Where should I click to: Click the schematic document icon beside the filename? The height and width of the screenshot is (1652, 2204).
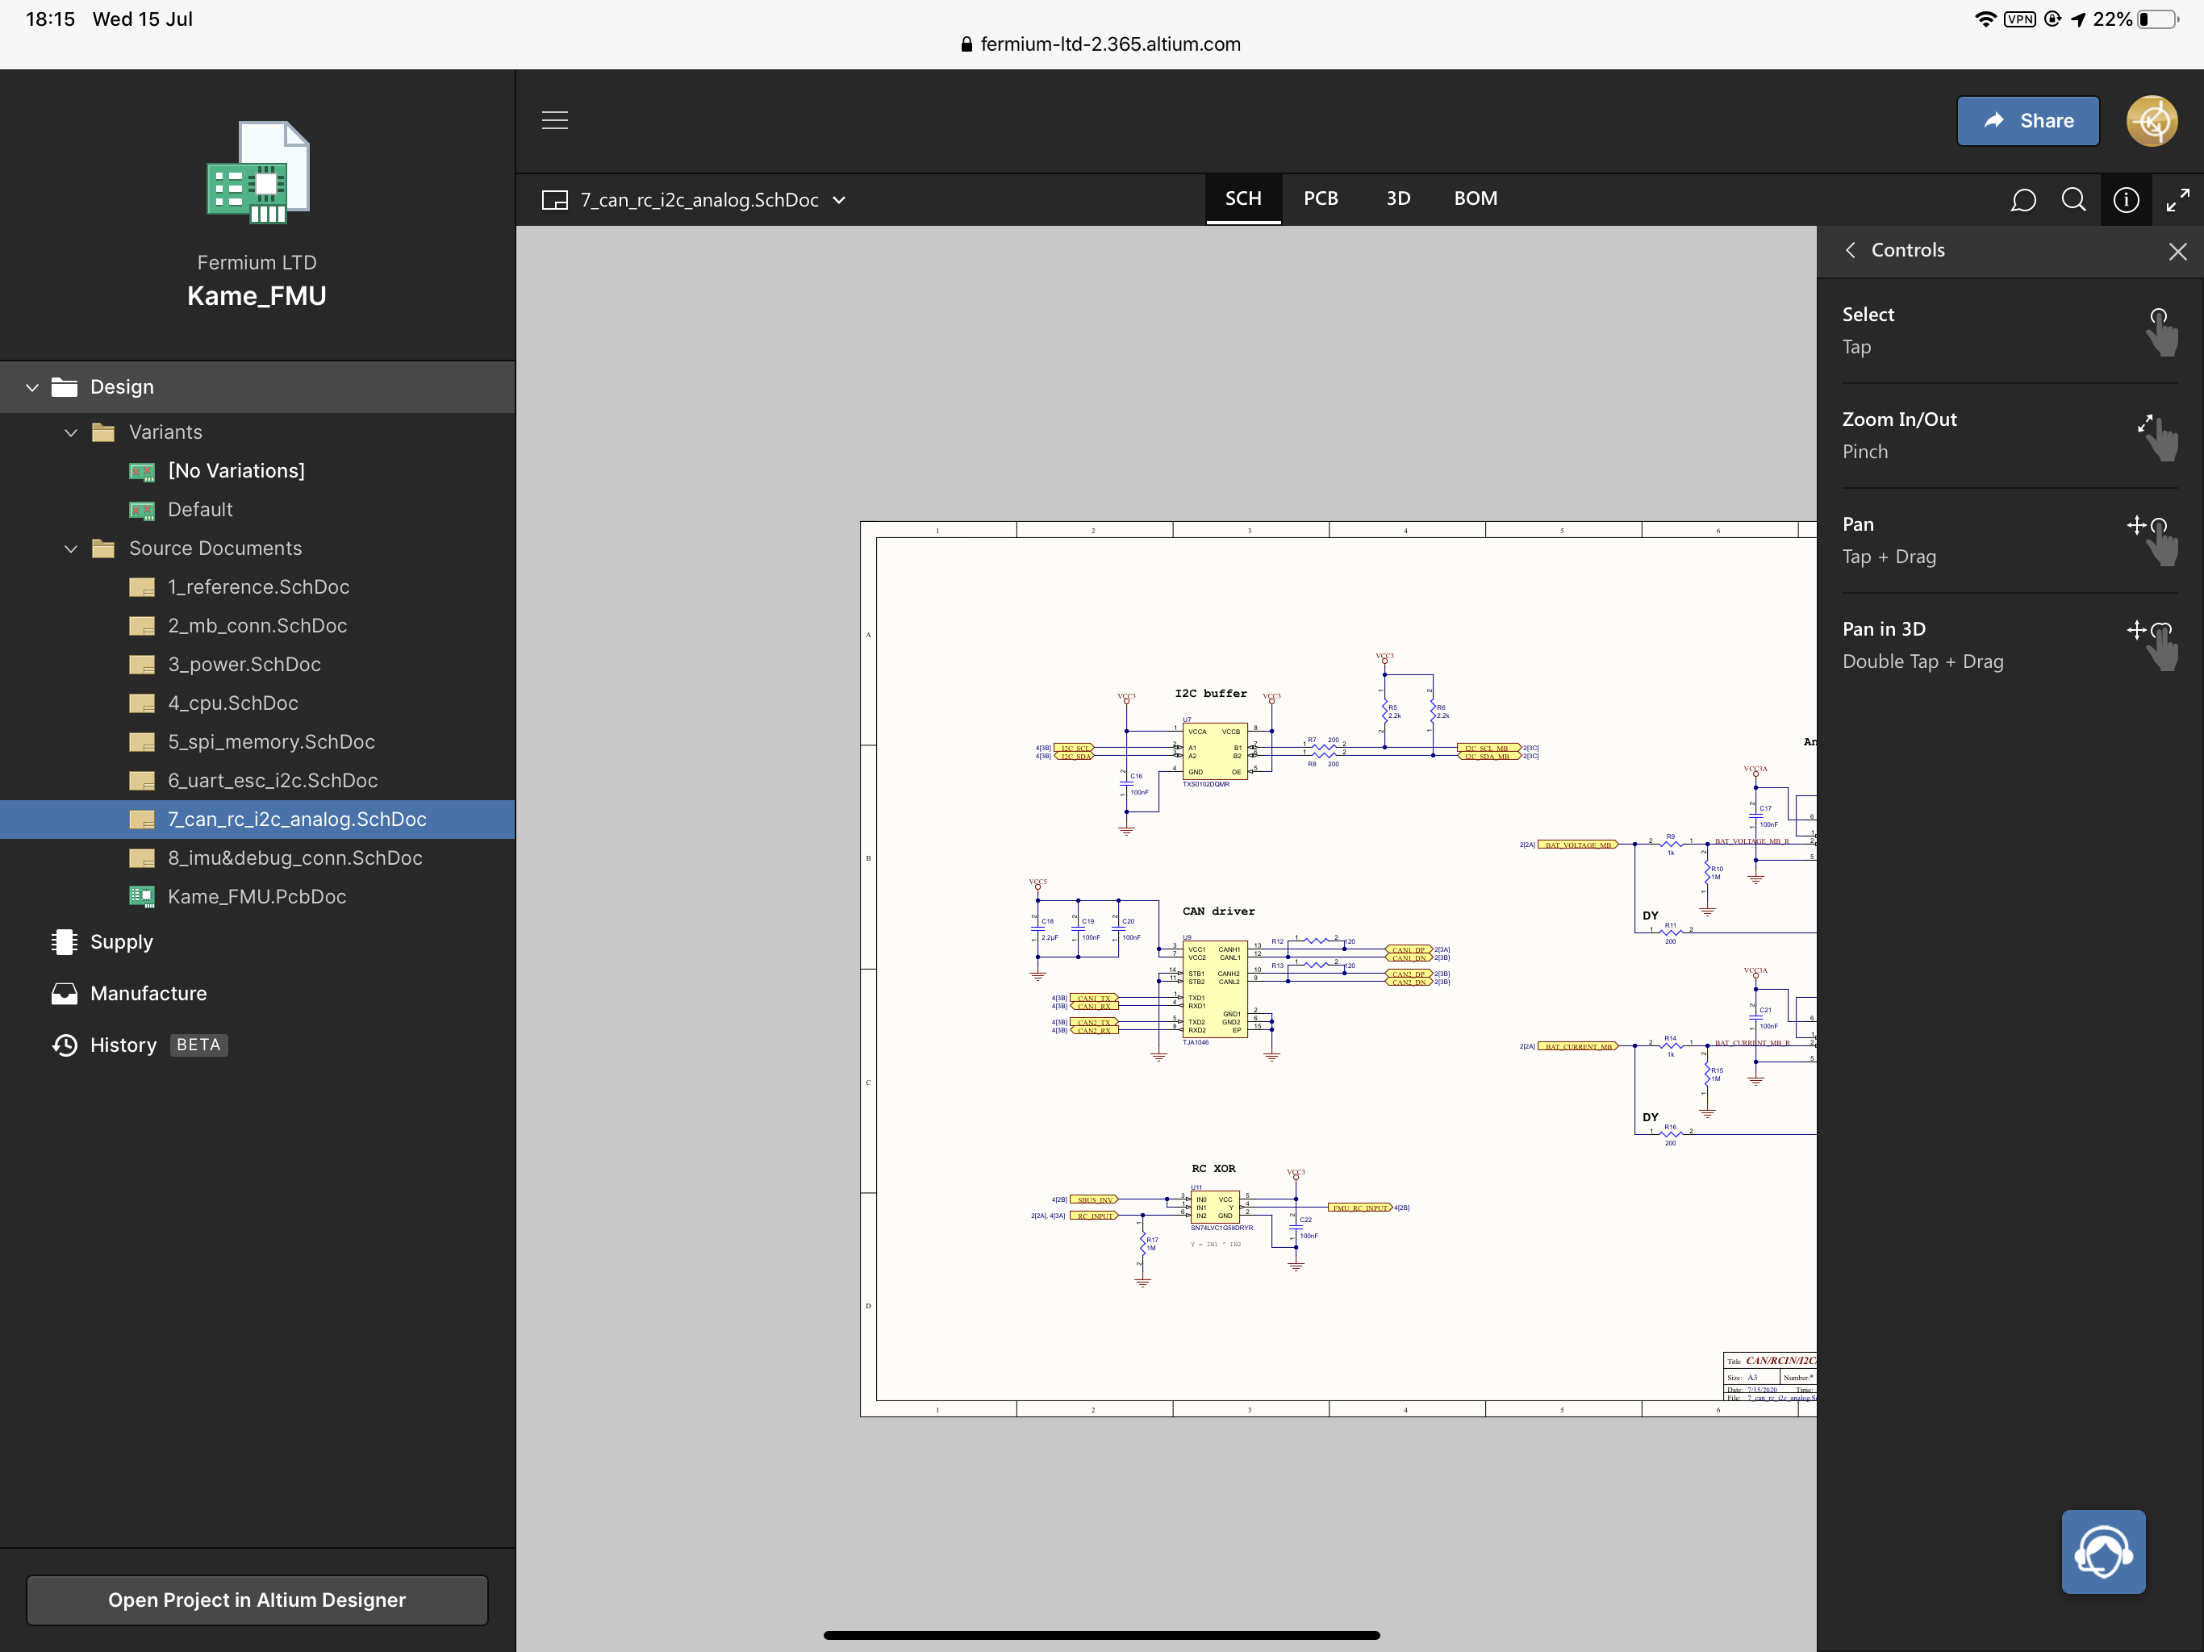click(555, 200)
